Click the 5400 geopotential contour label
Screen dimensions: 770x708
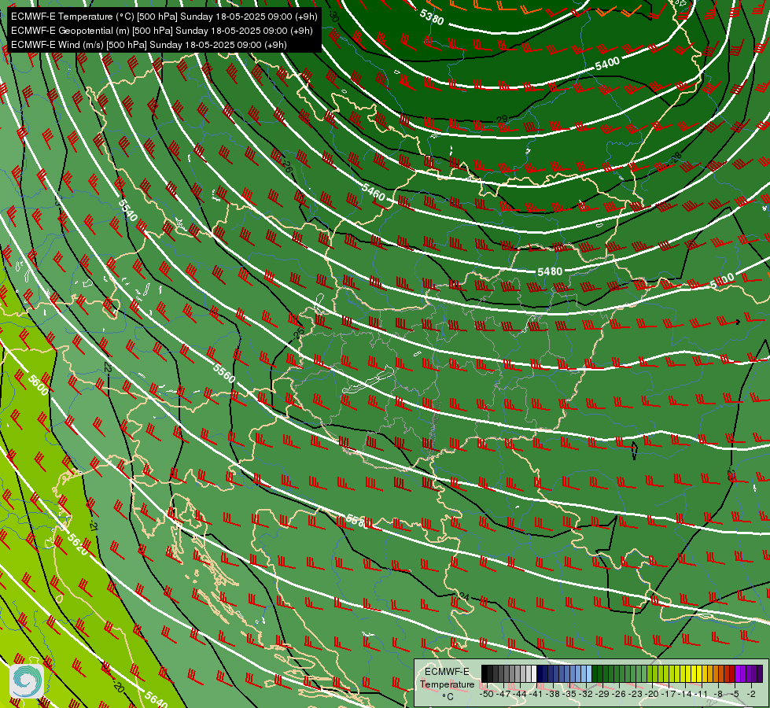pyautogui.click(x=607, y=63)
